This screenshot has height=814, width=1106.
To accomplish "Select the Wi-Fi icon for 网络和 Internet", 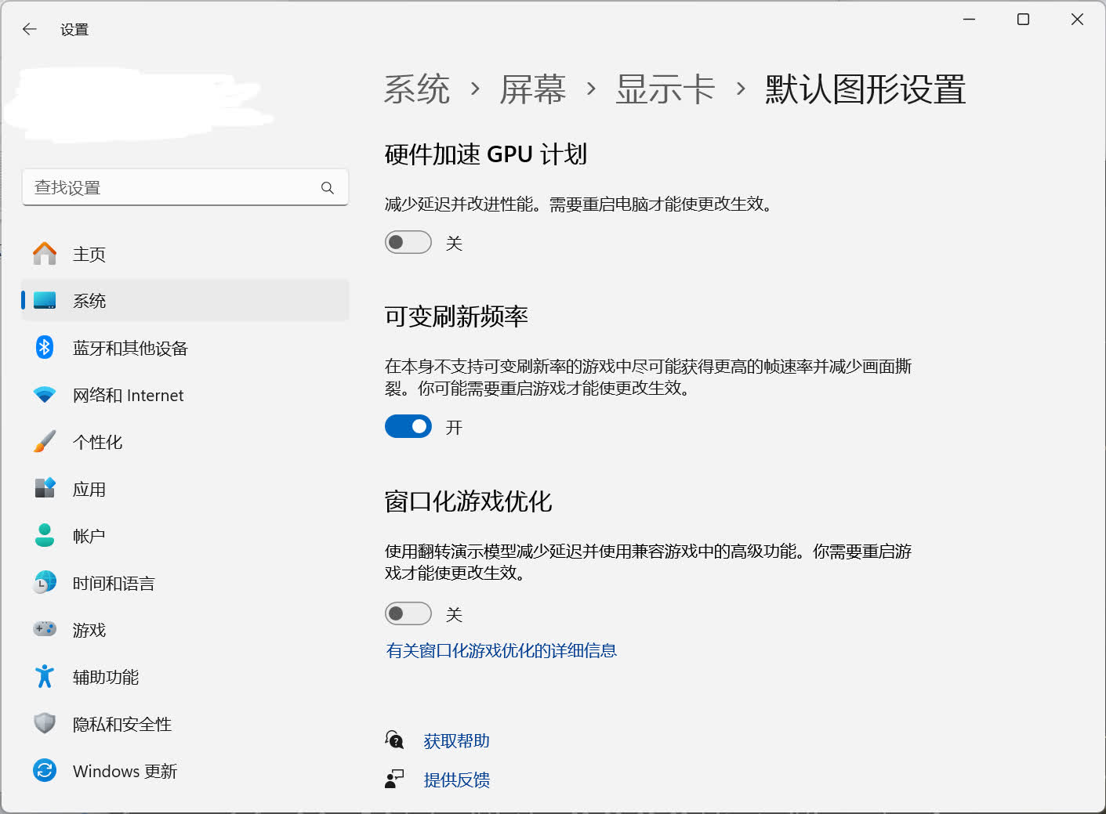I will [x=45, y=395].
